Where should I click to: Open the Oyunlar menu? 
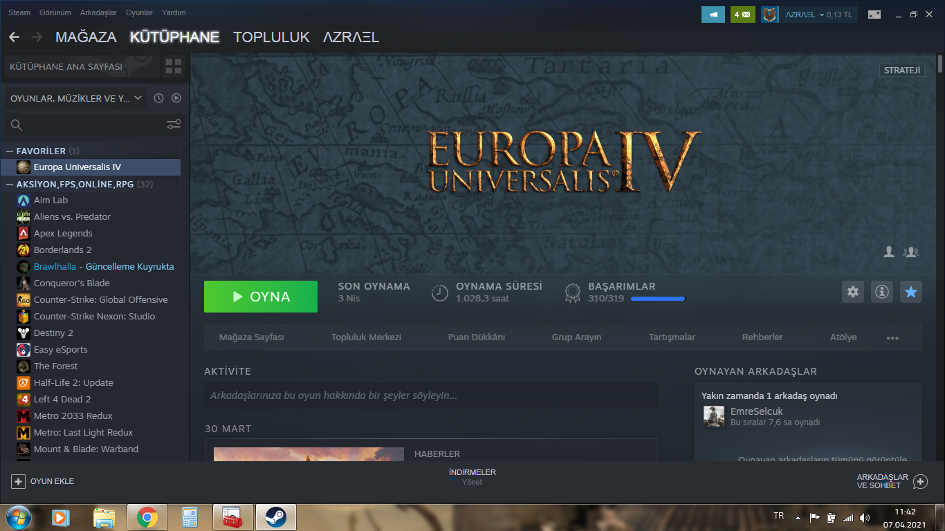tap(140, 12)
